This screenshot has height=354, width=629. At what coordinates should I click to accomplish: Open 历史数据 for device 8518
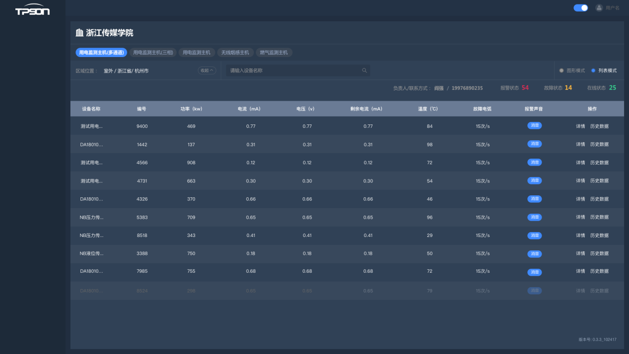click(599, 236)
